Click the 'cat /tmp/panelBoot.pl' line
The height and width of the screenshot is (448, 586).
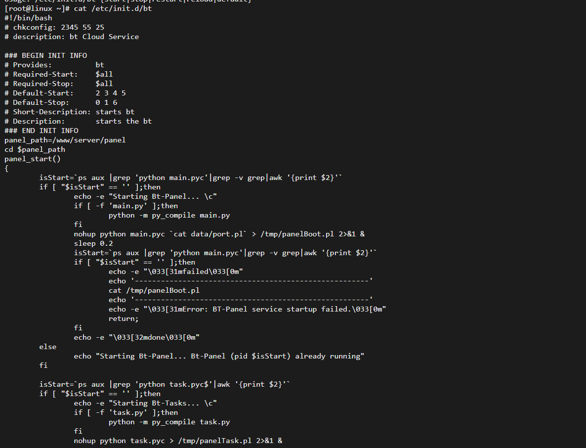click(x=154, y=291)
